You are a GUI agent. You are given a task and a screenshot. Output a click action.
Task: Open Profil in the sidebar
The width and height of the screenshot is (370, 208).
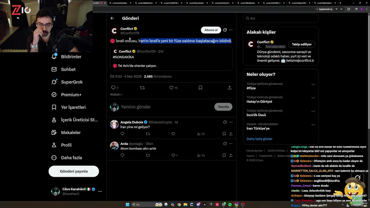pyautogui.click(x=61, y=145)
